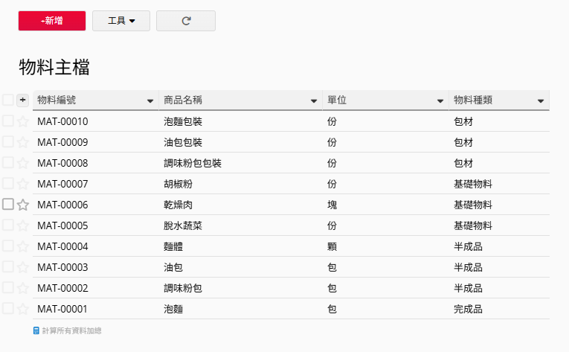Click the refresh icon button

coord(186,21)
